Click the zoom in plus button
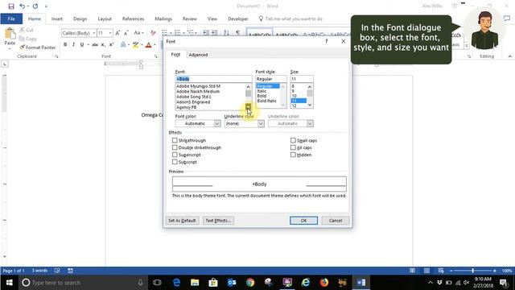Screen dimensions: 515x290 [495, 271]
